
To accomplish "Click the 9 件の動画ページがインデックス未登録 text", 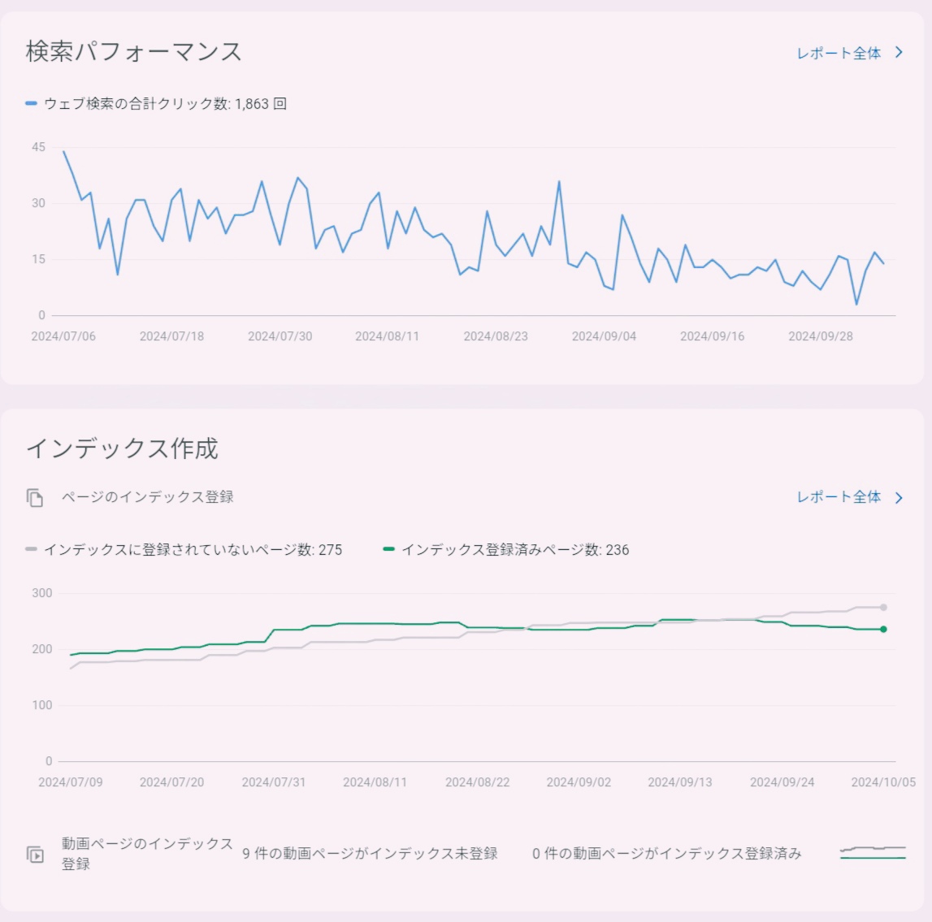I will [x=370, y=854].
